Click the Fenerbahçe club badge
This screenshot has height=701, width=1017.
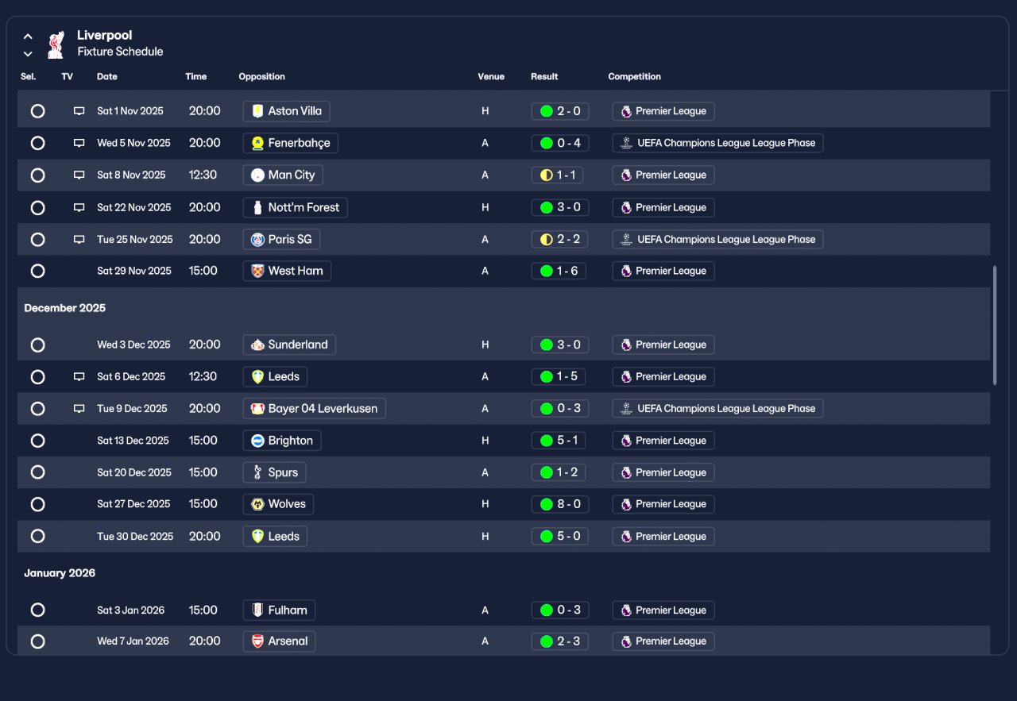[257, 144]
